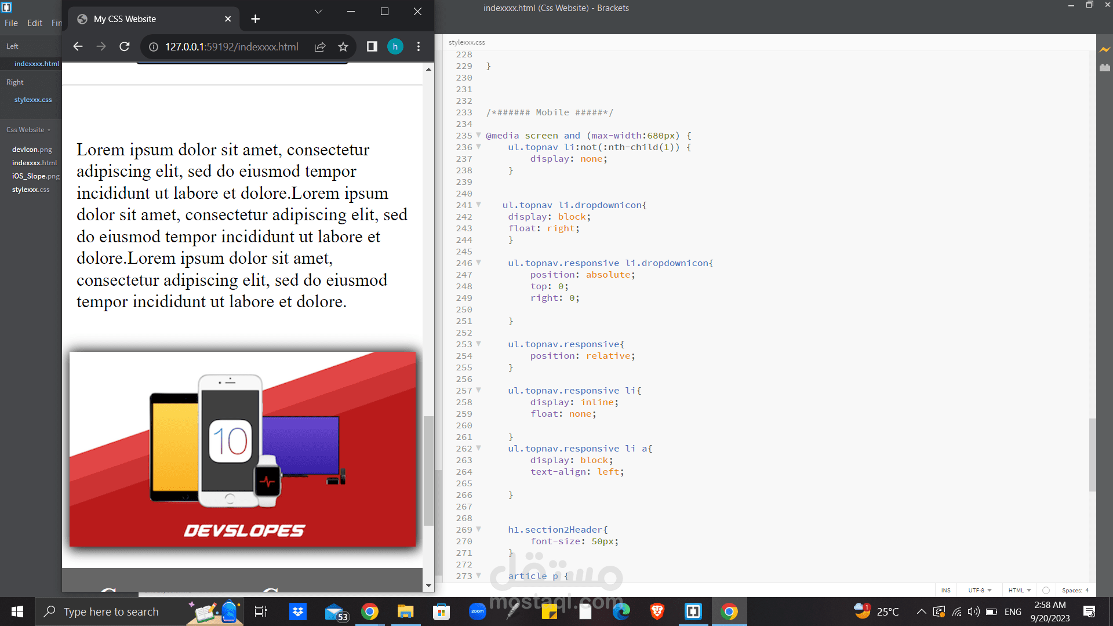Click the linting status circle
The height and width of the screenshot is (626, 1113).
coord(1046,590)
